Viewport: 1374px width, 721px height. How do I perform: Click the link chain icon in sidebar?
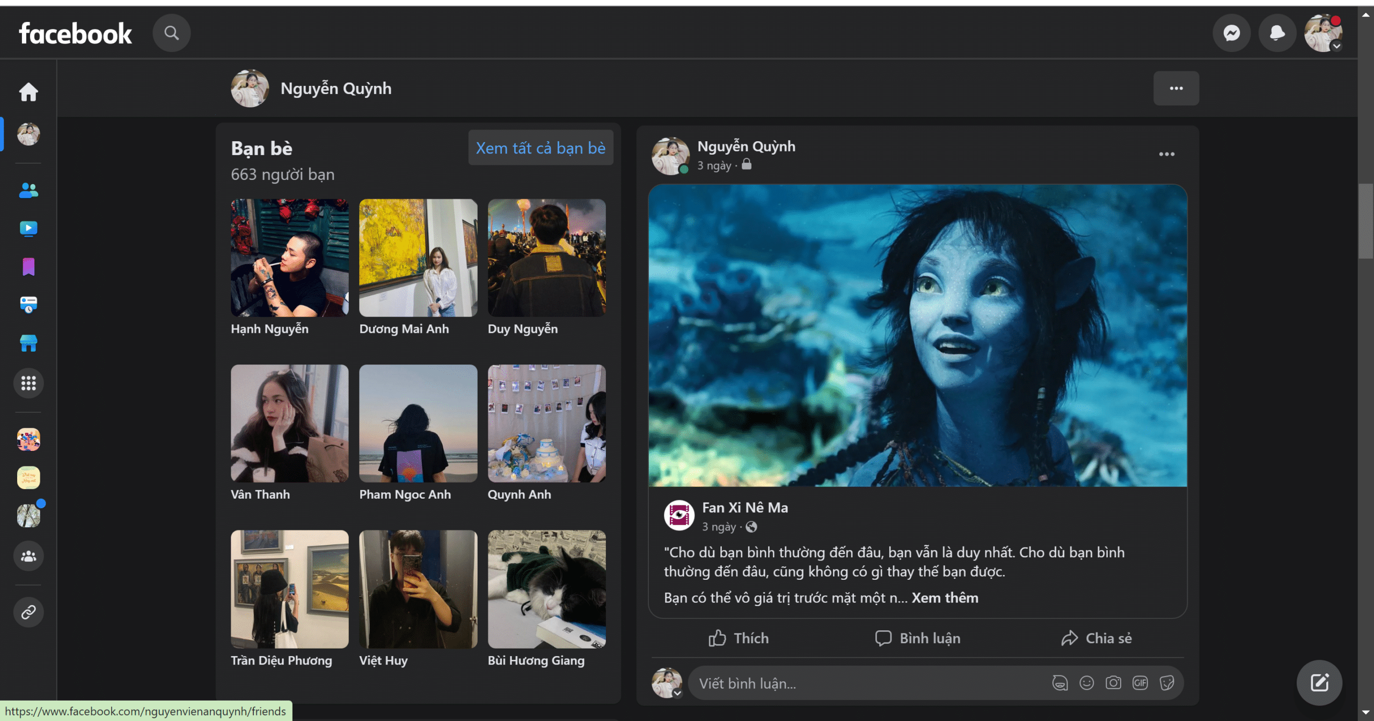(28, 612)
